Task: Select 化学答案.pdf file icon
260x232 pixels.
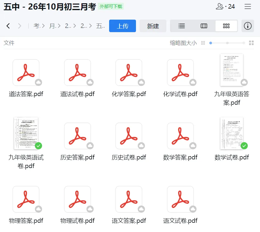Action: point(129,73)
